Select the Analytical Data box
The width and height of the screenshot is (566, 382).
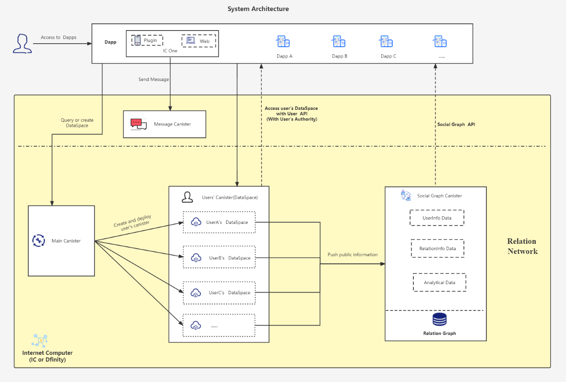[440, 282]
